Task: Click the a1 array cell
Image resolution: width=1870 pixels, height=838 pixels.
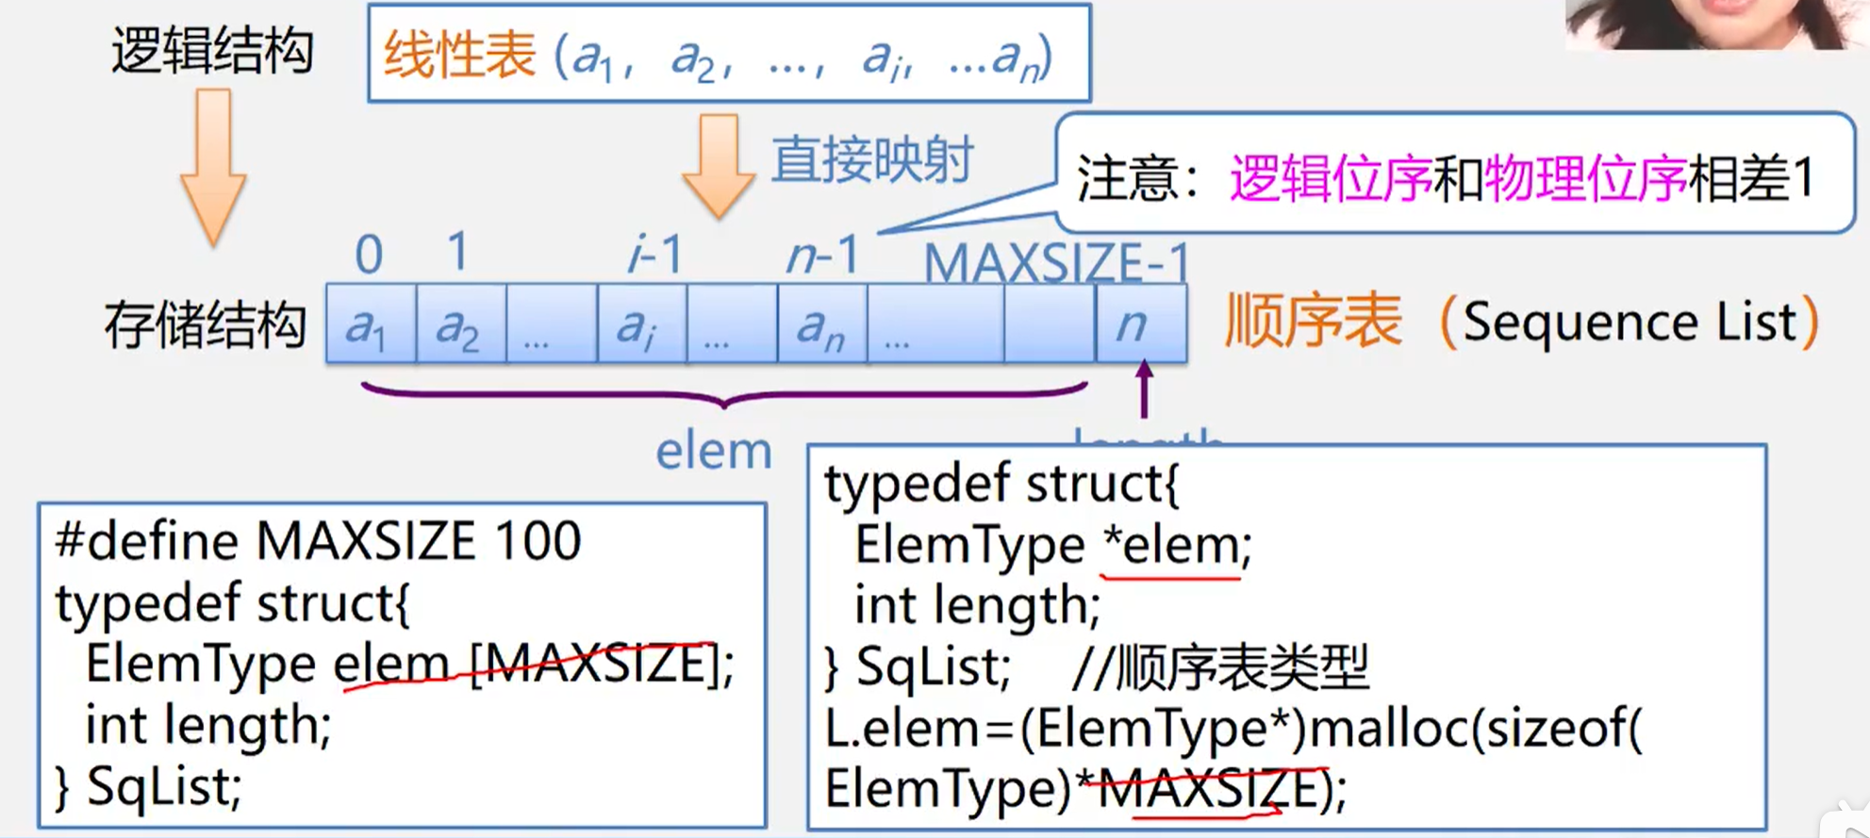Action: [371, 323]
